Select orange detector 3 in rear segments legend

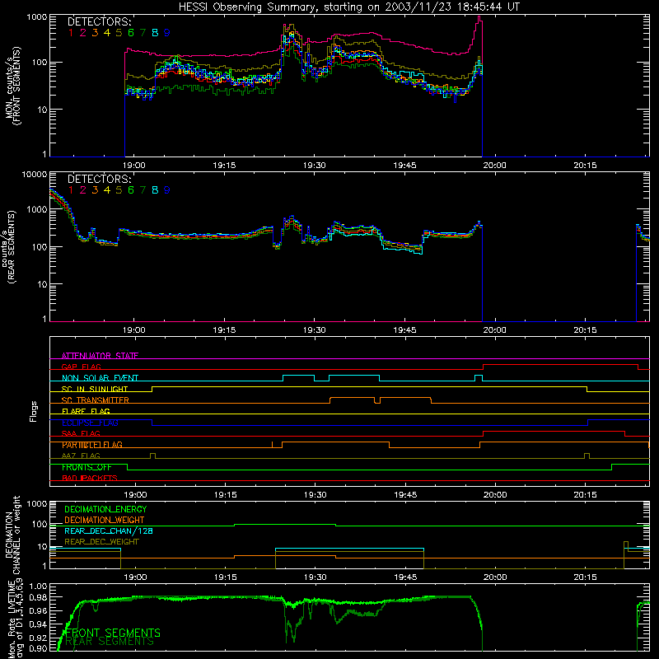click(95, 190)
